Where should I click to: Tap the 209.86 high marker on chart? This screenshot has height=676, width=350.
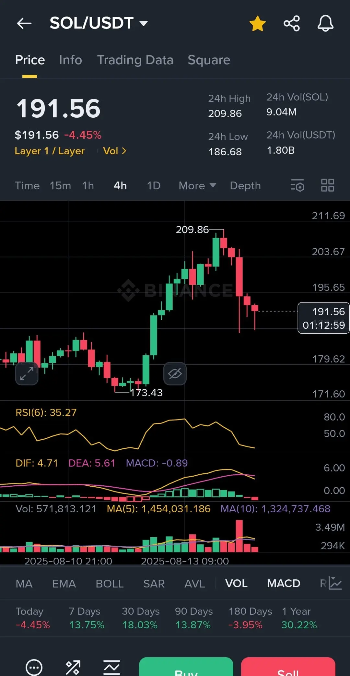[x=192, y=230]
